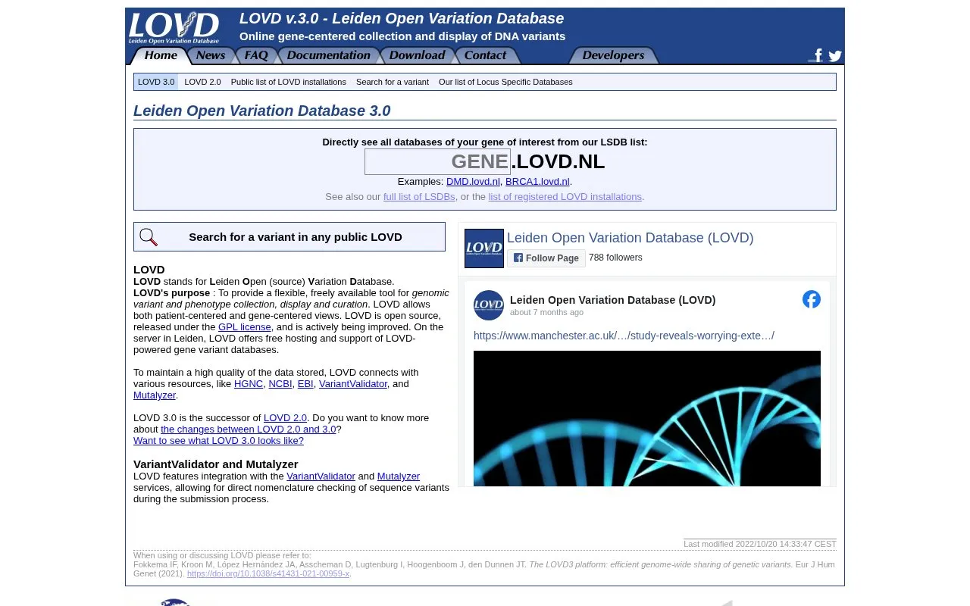Go to the Documentation tab
Image resolution: width=970 pixels, height=606 pixels.
coord(328,55)
